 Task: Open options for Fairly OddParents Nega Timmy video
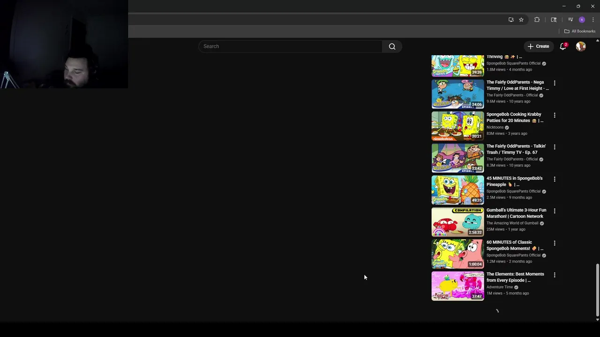pos(555,83)
